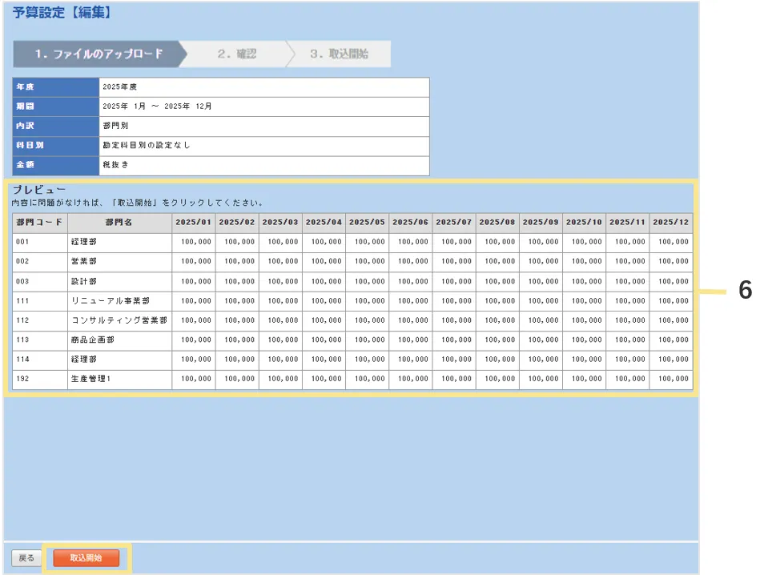This screenshot has width=760, height=575.
Task: Click the 部門名 column header
Action: (119, 222)
